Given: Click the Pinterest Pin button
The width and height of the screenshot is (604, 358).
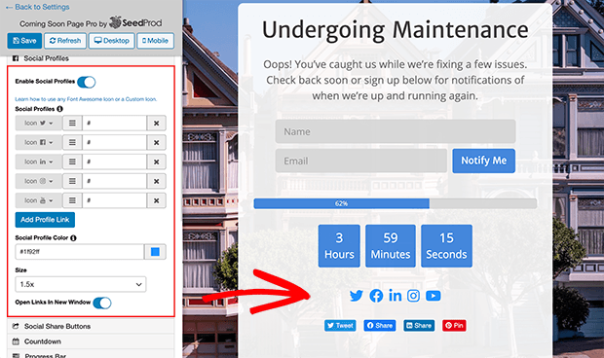Looking at the screenshot, I should [454, 326].
